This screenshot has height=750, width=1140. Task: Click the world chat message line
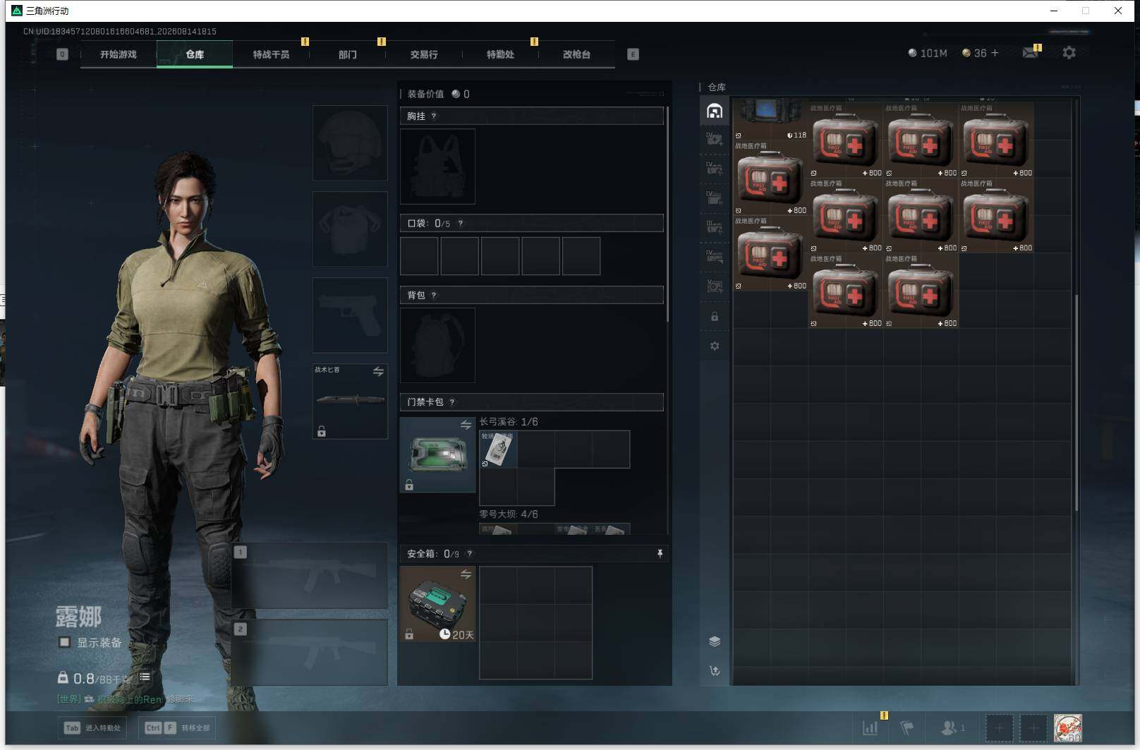[x=126, y=699]
